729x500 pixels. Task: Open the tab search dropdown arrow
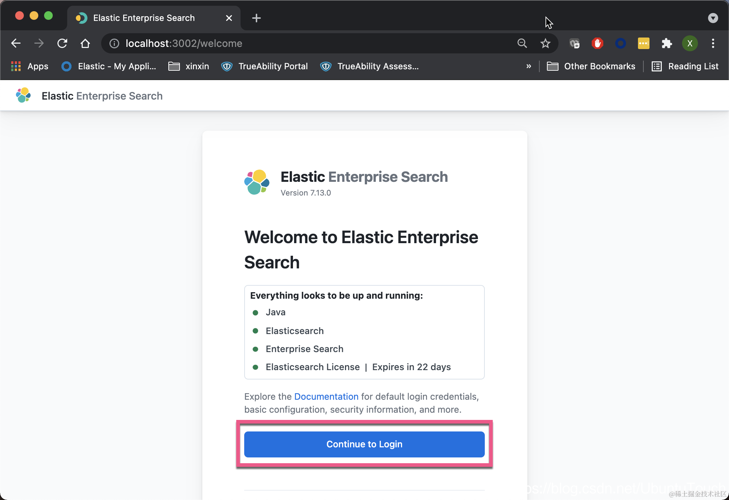click(713, 18)
